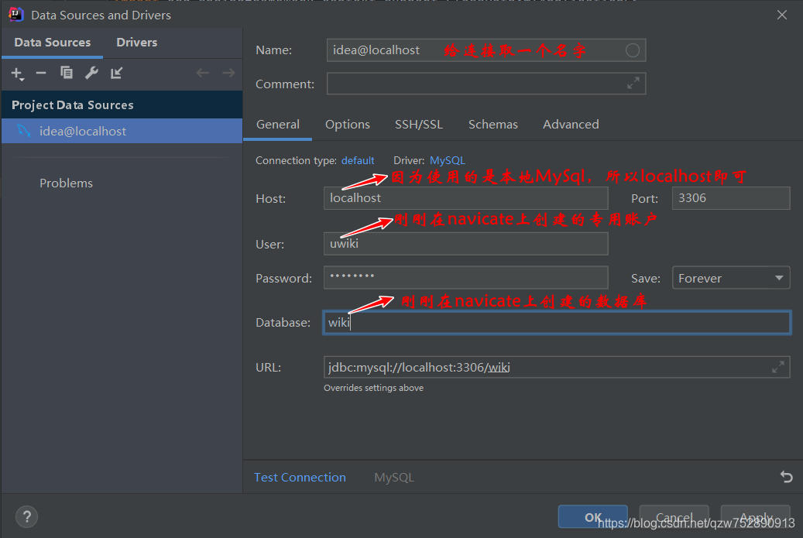The width and height of the screenshot is (803, 538).
Task: Focus the Password field
Action: pyautogui.click(x=465, y=277)
